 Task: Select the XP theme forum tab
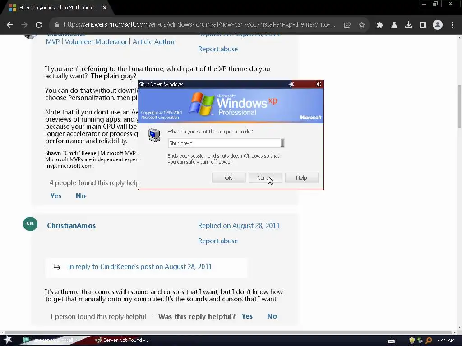pyautogui.click(x=57, y=8)
